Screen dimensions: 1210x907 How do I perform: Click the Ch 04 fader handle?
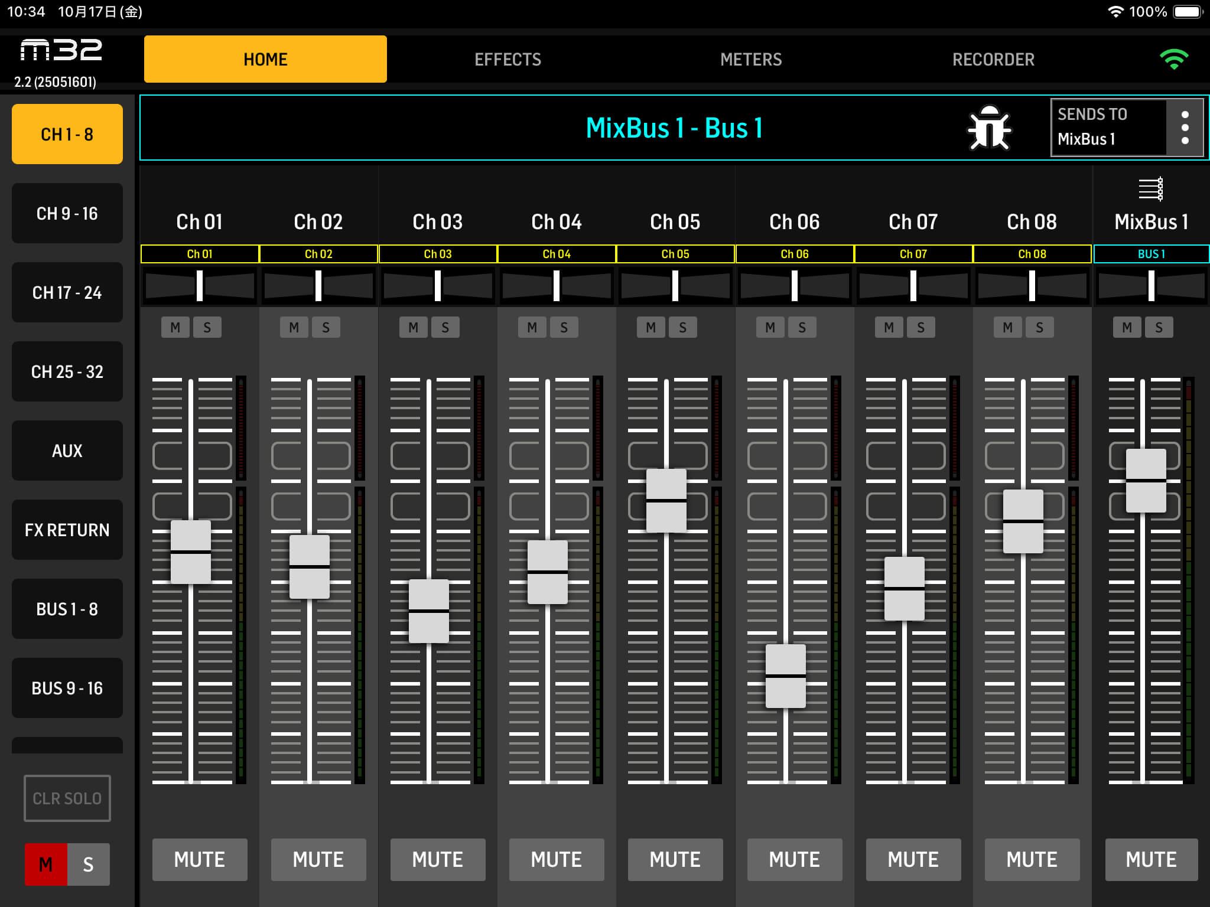pos(547,572)
